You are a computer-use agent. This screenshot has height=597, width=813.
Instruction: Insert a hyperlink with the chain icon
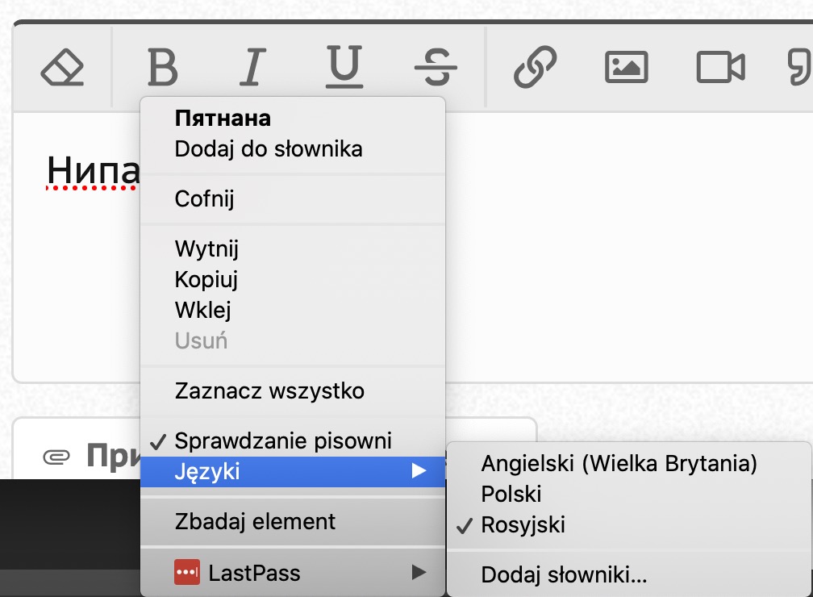(x=535, y=67)
